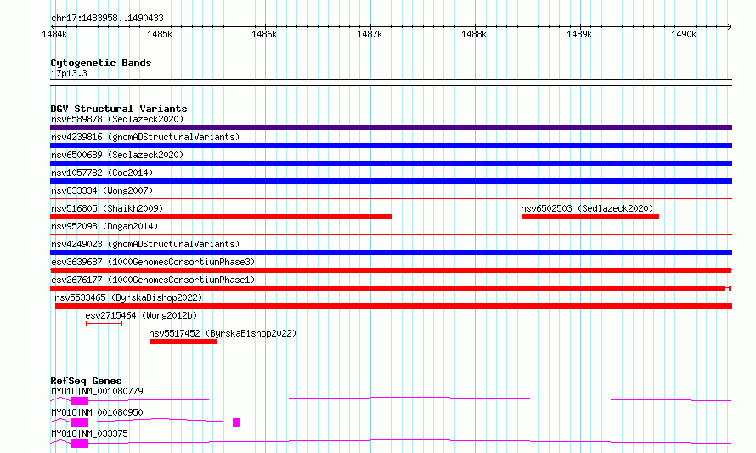The image size is (756, 453).
Task: Click the 1486k ruler position
Action: 264,34
